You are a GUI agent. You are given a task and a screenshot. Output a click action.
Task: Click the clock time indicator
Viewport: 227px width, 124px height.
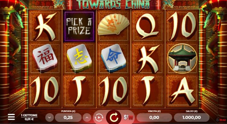(221, 120)
